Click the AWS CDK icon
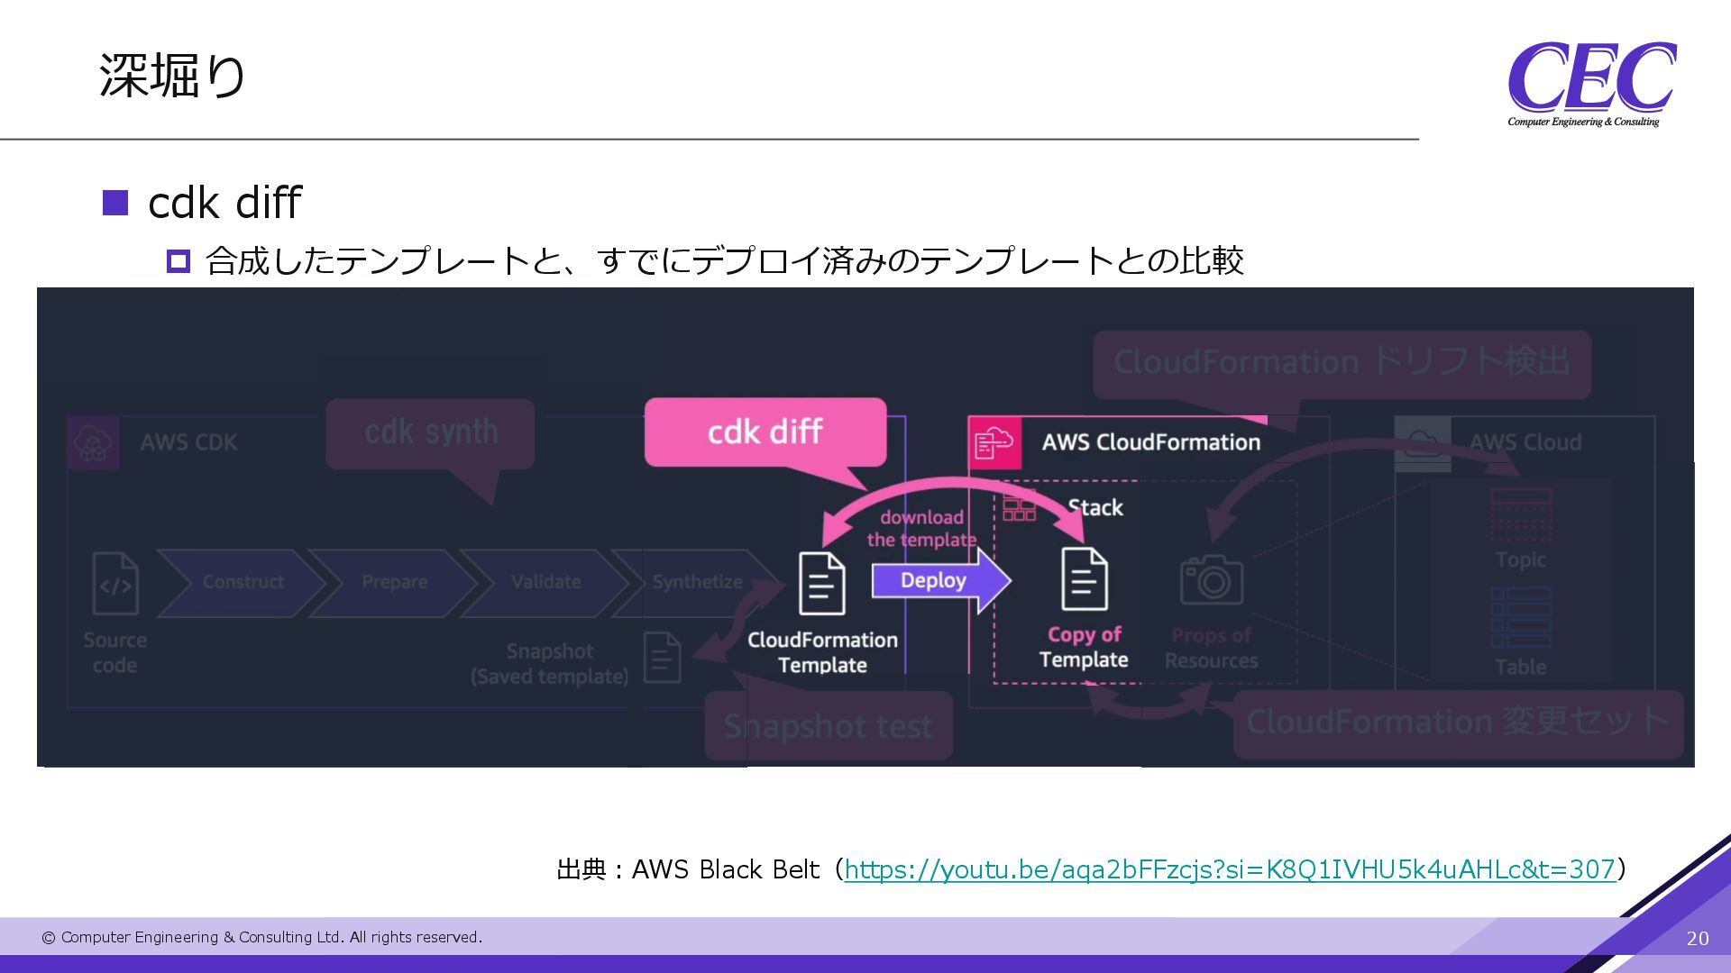Image resolution: width=1731 pixels, height=973 pixels. pos(93,442)
